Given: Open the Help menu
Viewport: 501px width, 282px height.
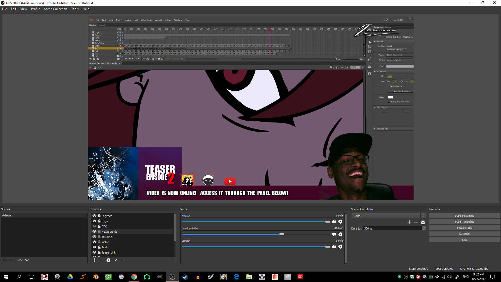Looking at the screenshot, I should [x=86, y=9].
